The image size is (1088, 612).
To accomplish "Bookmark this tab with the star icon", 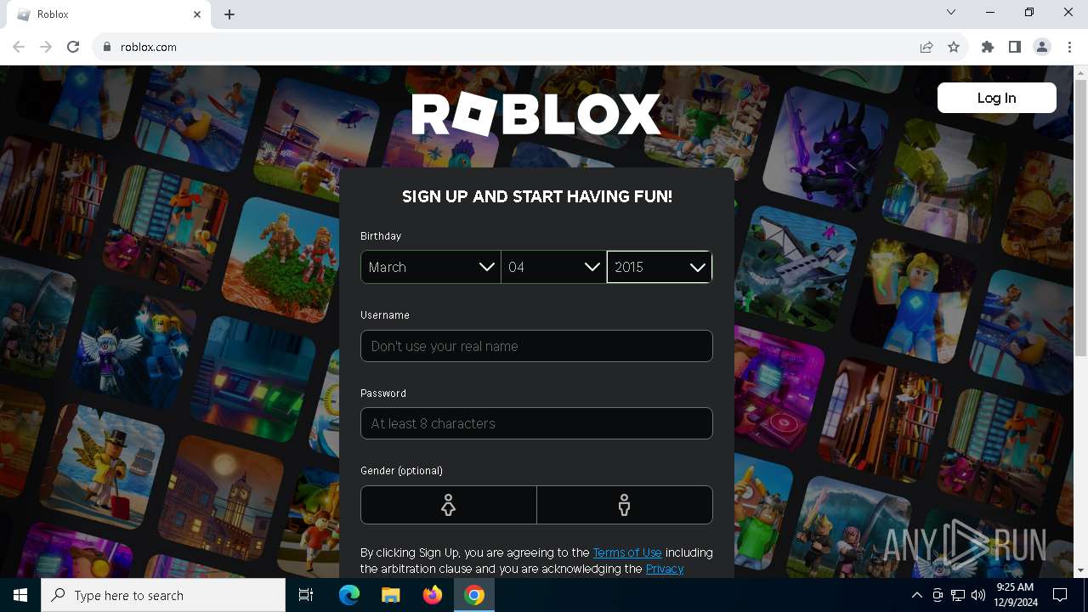I will (954, 47).
